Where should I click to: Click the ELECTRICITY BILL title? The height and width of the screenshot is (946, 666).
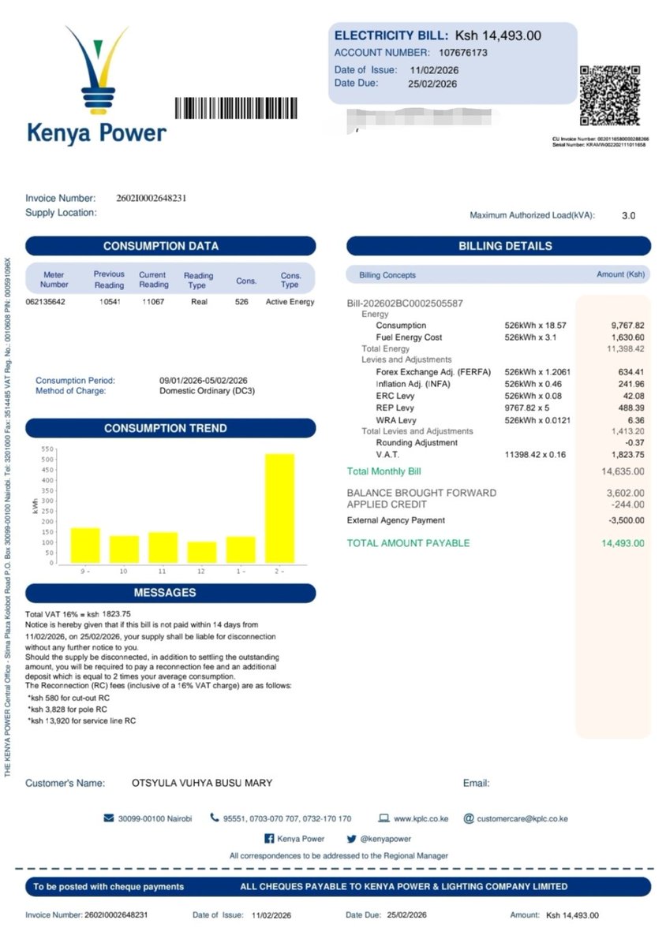[x=391, y=35]
